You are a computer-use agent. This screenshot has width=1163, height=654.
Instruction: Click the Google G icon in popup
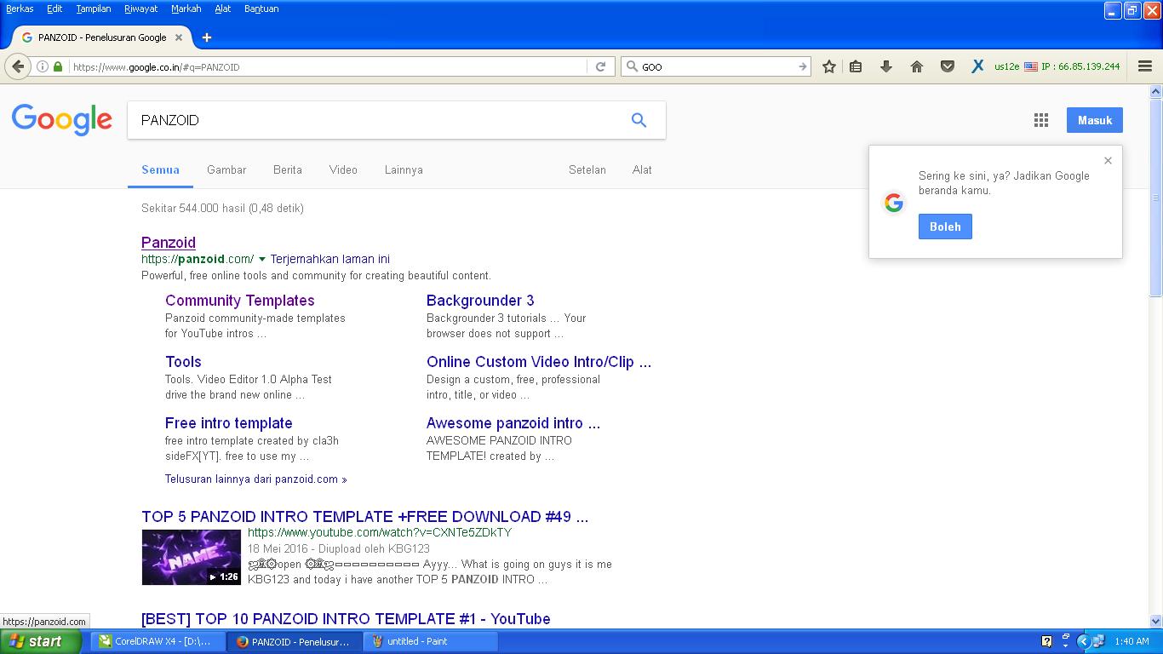893,203
